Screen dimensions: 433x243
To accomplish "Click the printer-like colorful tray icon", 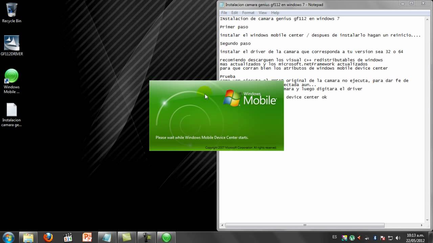I will pos(345,238).
